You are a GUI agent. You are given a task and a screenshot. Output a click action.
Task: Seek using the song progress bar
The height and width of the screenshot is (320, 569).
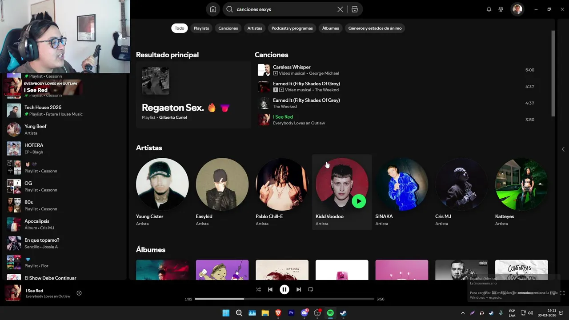[284, 299]
